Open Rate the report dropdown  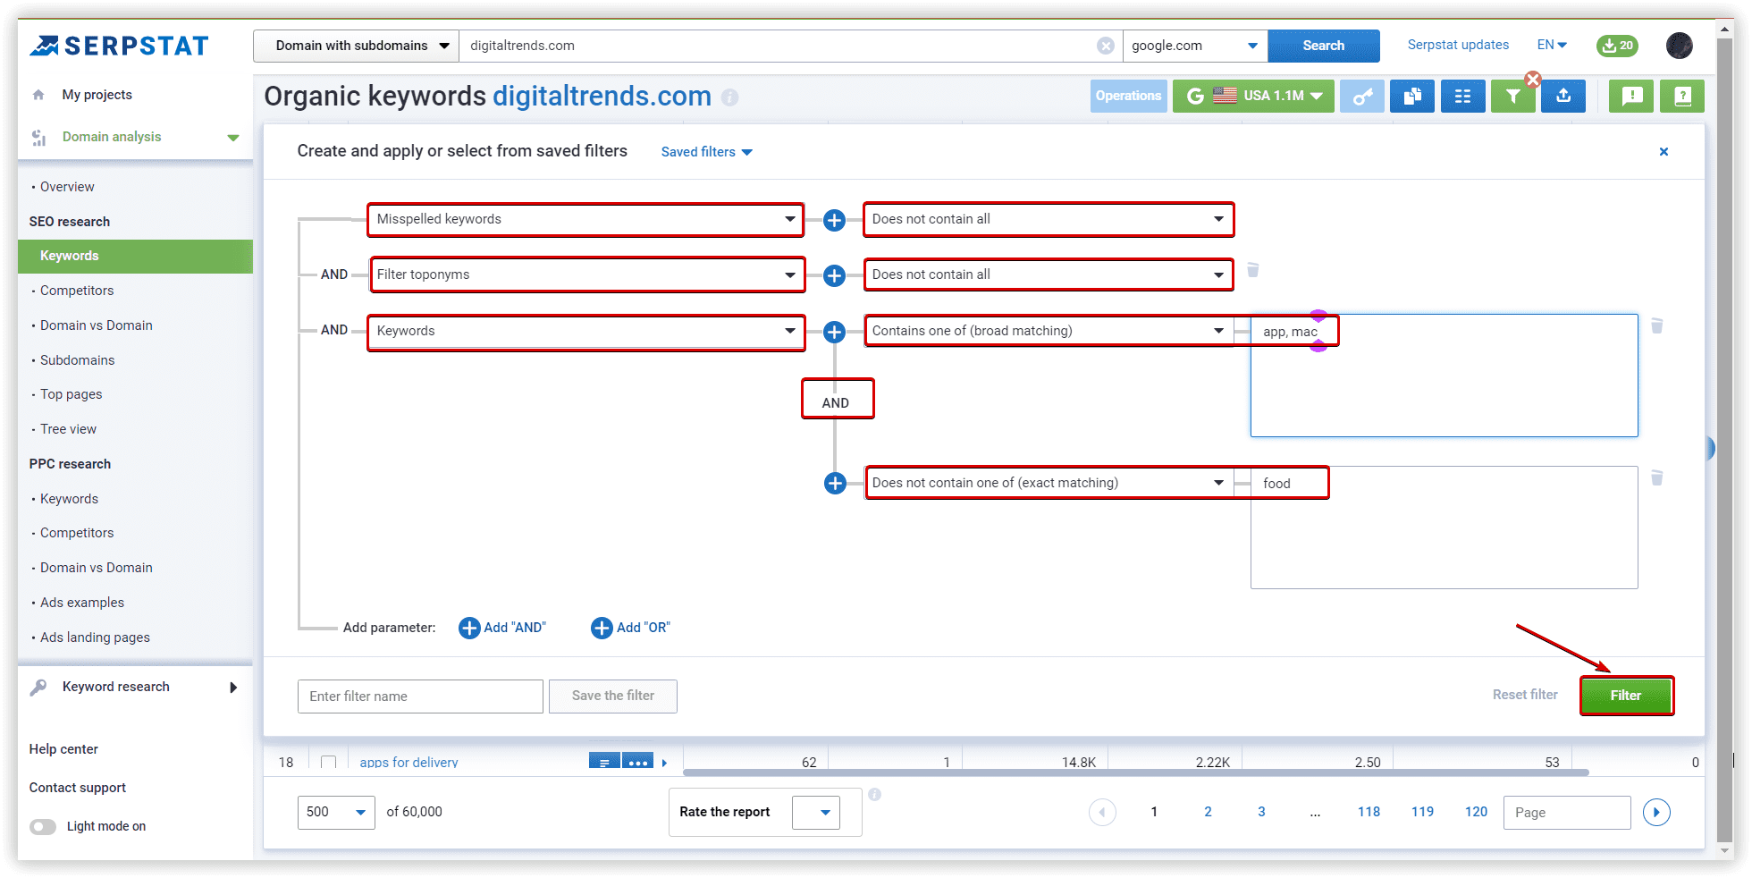tap(816, 812)
